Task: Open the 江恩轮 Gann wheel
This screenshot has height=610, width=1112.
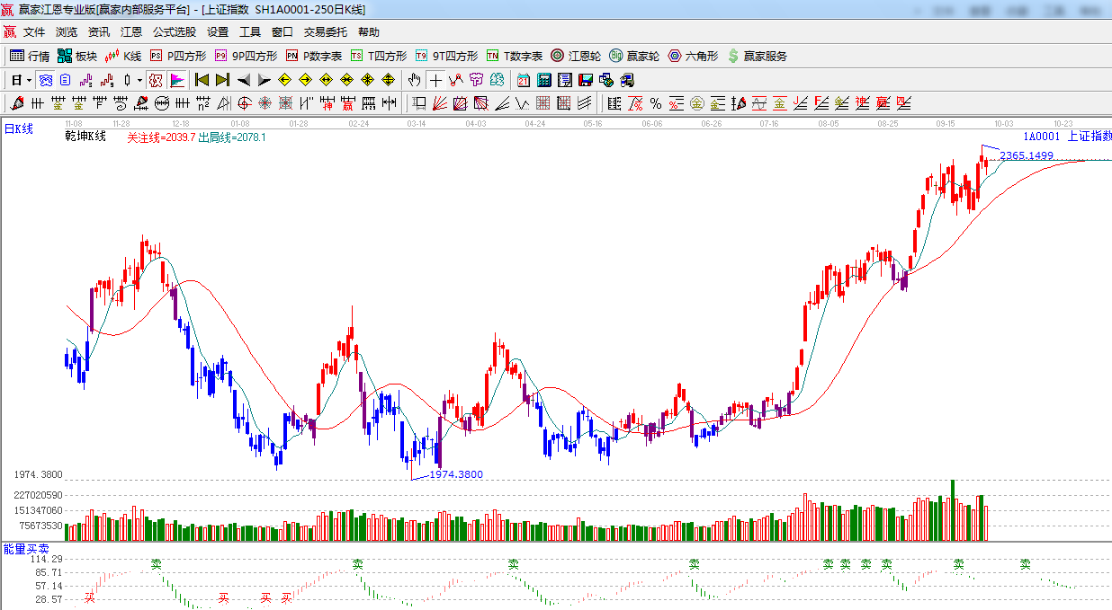Action: [576, 56]
